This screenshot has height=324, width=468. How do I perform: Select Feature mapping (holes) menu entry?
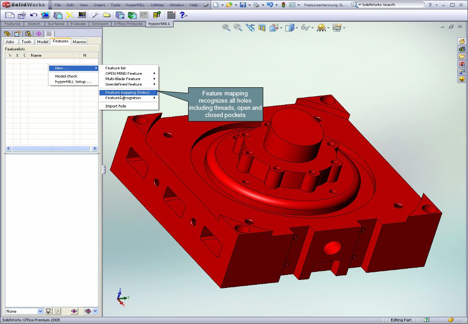click(129, 93)
